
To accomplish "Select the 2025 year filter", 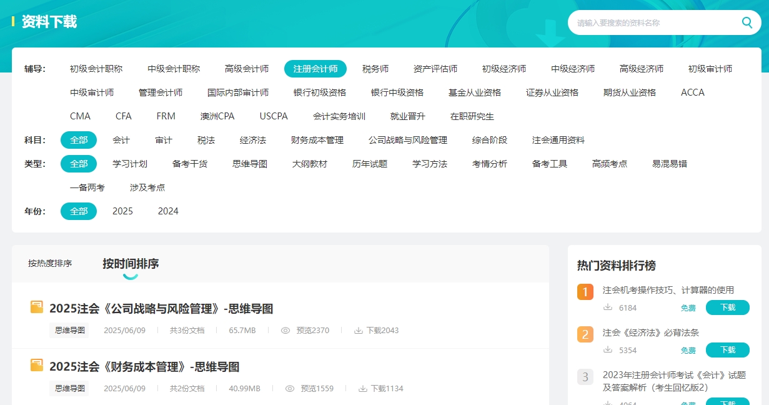I will click(122, 211).
